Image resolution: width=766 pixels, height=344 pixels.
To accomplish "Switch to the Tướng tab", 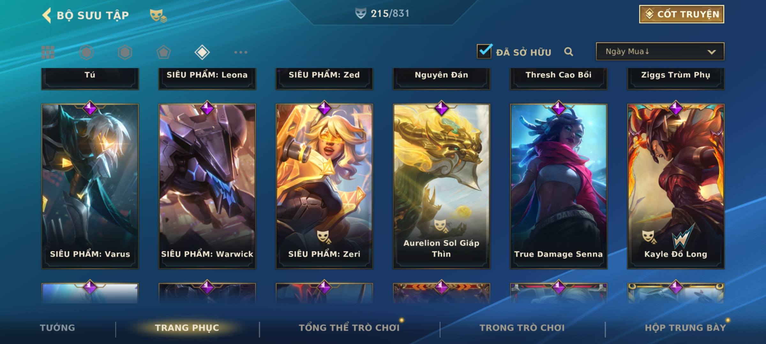I will 57,327.
